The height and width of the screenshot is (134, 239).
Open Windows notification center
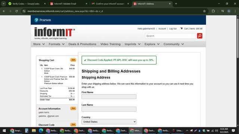233,131
